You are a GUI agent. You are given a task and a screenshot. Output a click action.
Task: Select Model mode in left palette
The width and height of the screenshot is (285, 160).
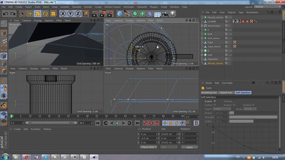4,33
